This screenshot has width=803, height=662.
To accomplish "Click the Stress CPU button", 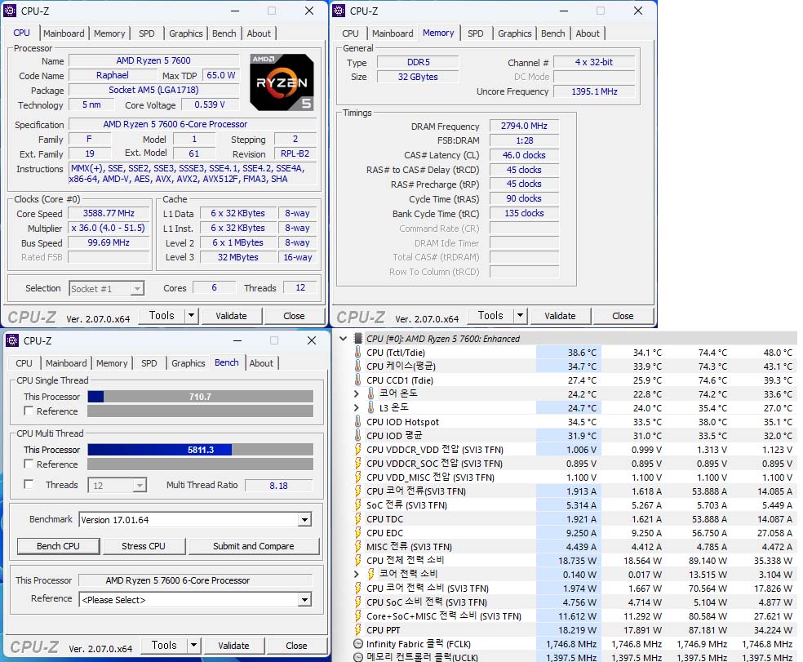I will (x=144, y=546).
